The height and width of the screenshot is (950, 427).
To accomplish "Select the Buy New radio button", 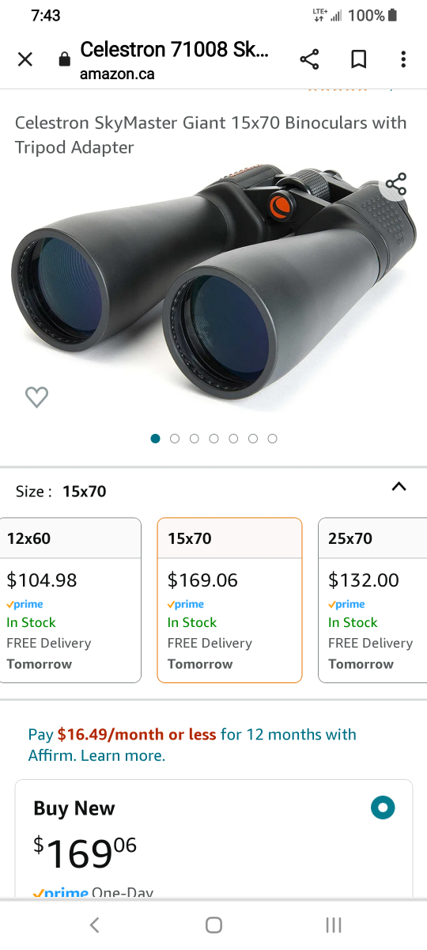I will [x=383, y=808].
